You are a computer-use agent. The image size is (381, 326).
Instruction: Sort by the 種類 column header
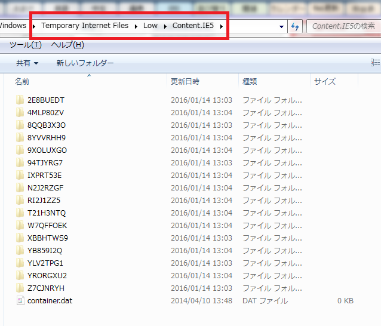point(250,81)
